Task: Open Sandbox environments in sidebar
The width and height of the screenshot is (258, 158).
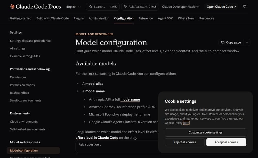Action: click(26, 101)
